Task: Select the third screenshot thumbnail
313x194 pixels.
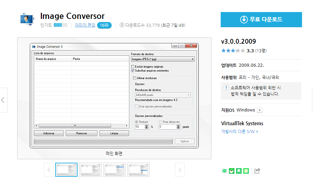Action: tap(114, 170)
